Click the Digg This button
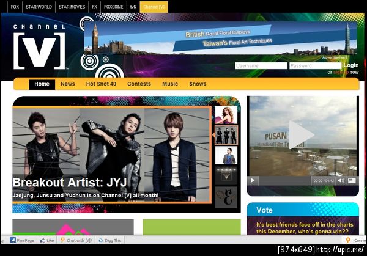This screenshot has width=367, height=256. pos(110,240)
